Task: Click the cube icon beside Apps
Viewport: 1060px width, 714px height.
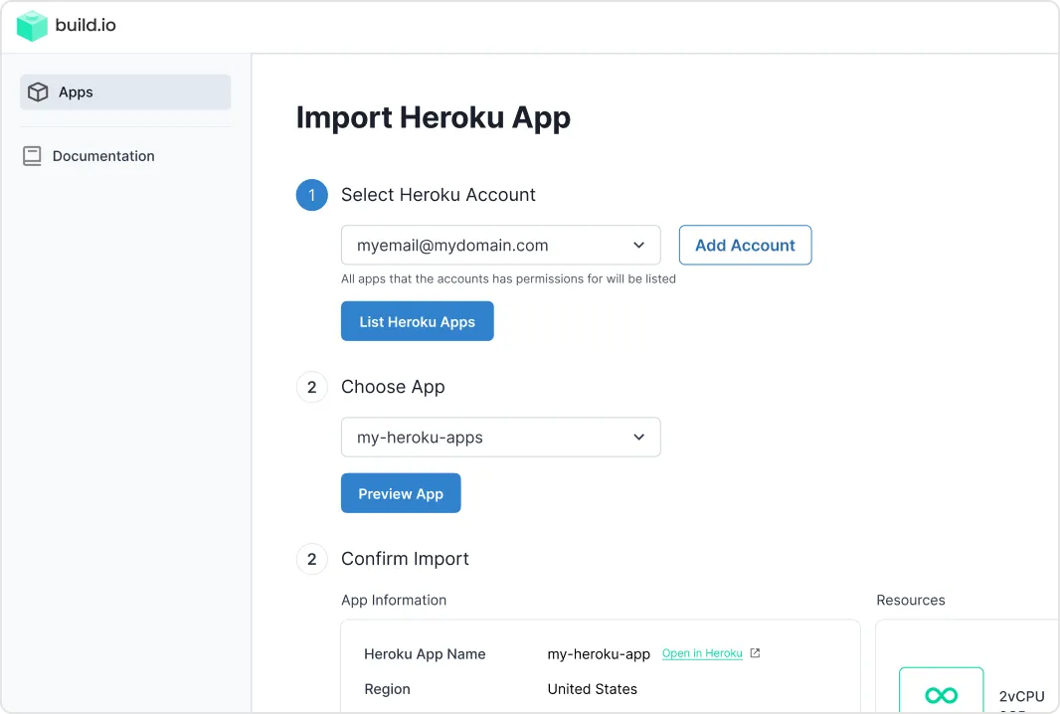Action: 38,92
